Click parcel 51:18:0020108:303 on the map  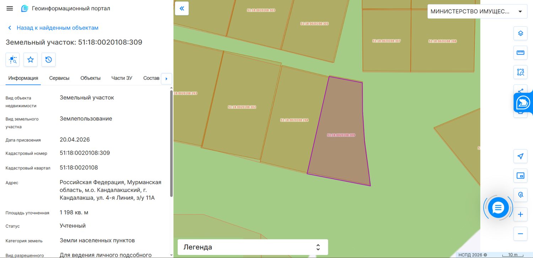pyautogui.click(x=261, y=10)
